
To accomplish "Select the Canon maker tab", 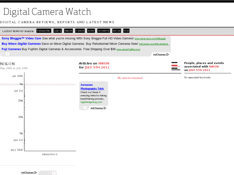I will [x=80, y=31].
